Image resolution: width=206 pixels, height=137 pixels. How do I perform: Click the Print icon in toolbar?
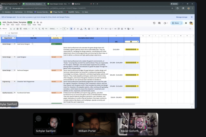coord(18,29)
